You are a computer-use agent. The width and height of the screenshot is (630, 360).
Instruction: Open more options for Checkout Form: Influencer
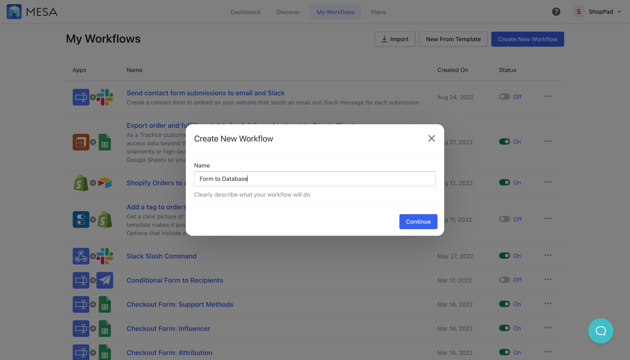point(548,328)
